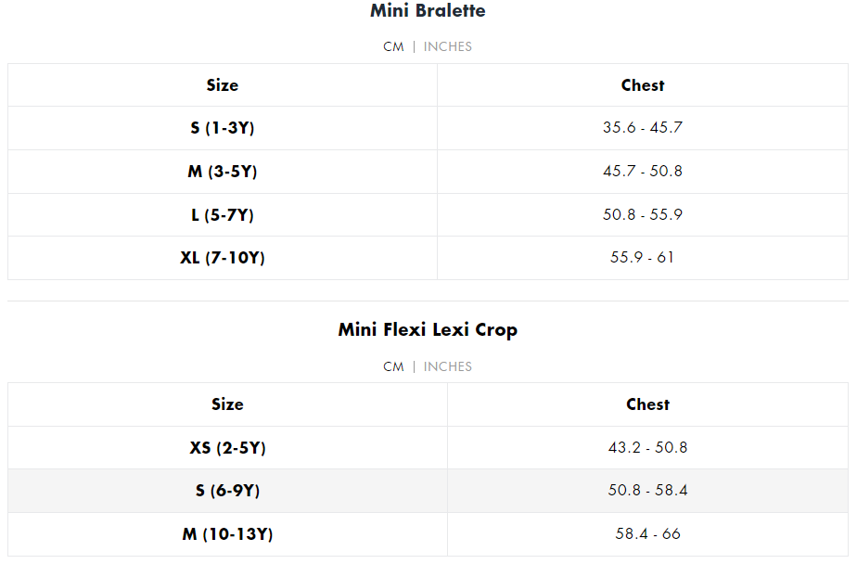Switch Mini Flexi Lexi Crop to INCHES
Screen dimensions: 857x564
point(448,366)
